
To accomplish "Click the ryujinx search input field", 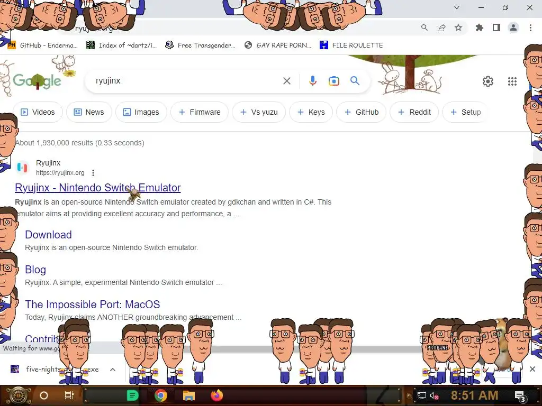I will pyautogui.click(x=187, y=81).
